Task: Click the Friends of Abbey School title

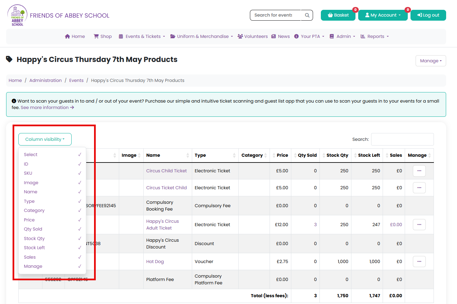Action: (x=70, y=16)
